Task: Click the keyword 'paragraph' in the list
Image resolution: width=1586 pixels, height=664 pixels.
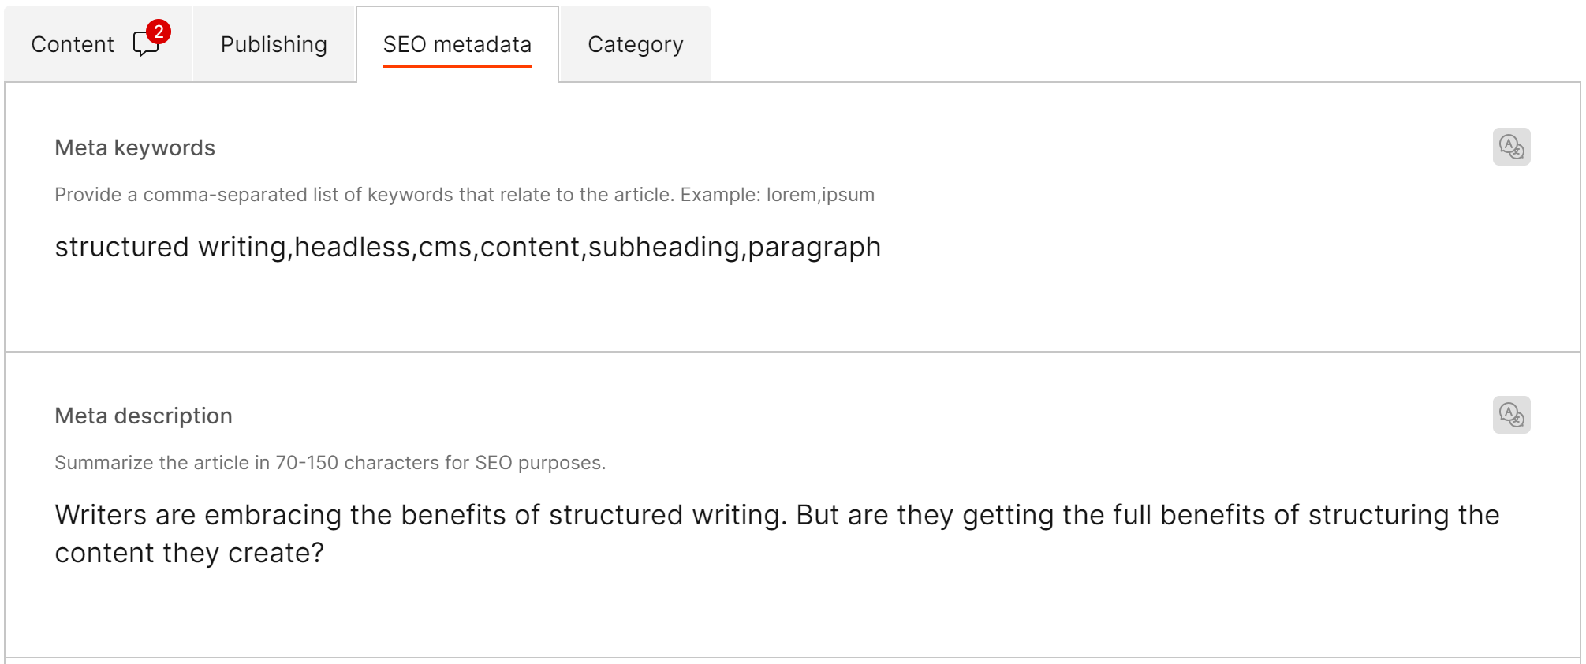Action: coord(813,247)
